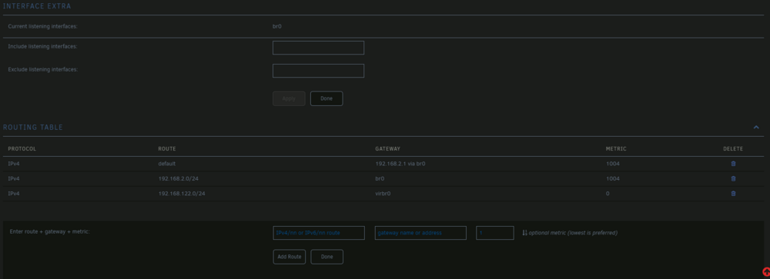Screen dimensions: 770x279
Task: Click the ROUTE column header
Action: pyautogui.click(x=167, y=148)
